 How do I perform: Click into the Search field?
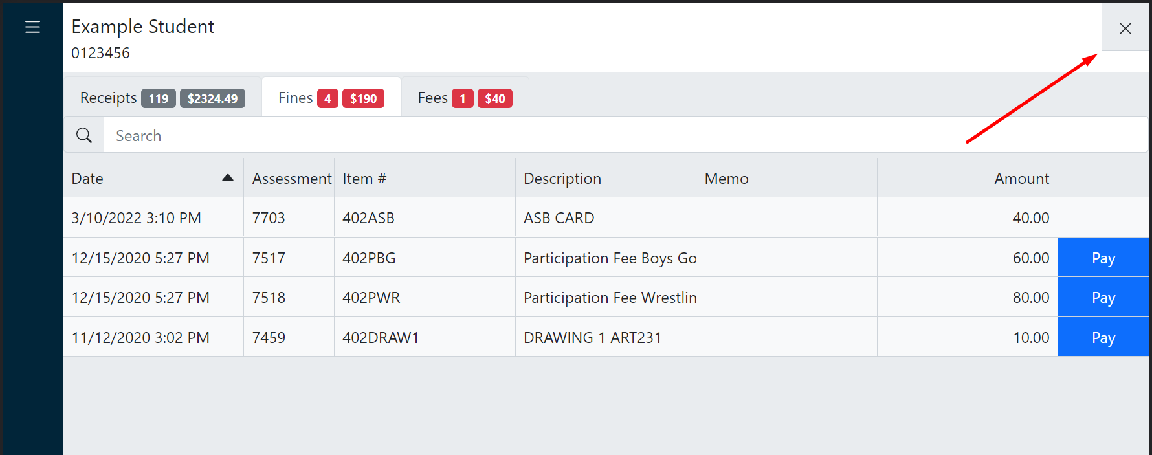click(x=625, y=135)
